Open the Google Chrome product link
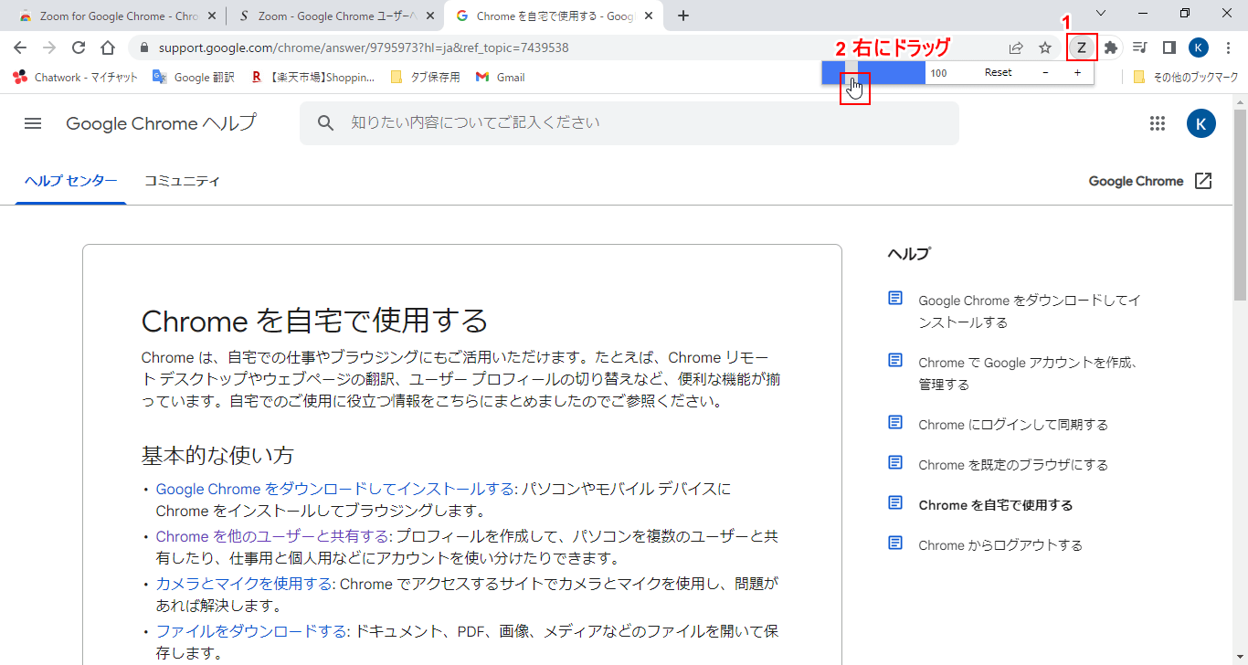 click(1136, 181)
